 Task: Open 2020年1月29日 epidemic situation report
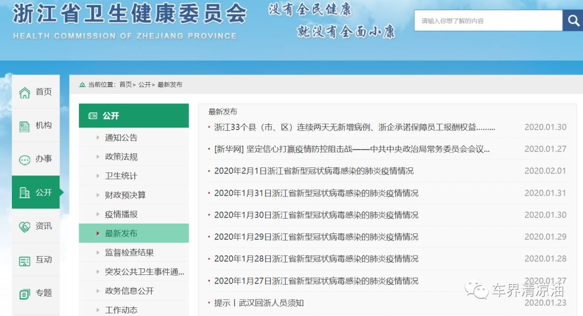click(x=316, y=237)
